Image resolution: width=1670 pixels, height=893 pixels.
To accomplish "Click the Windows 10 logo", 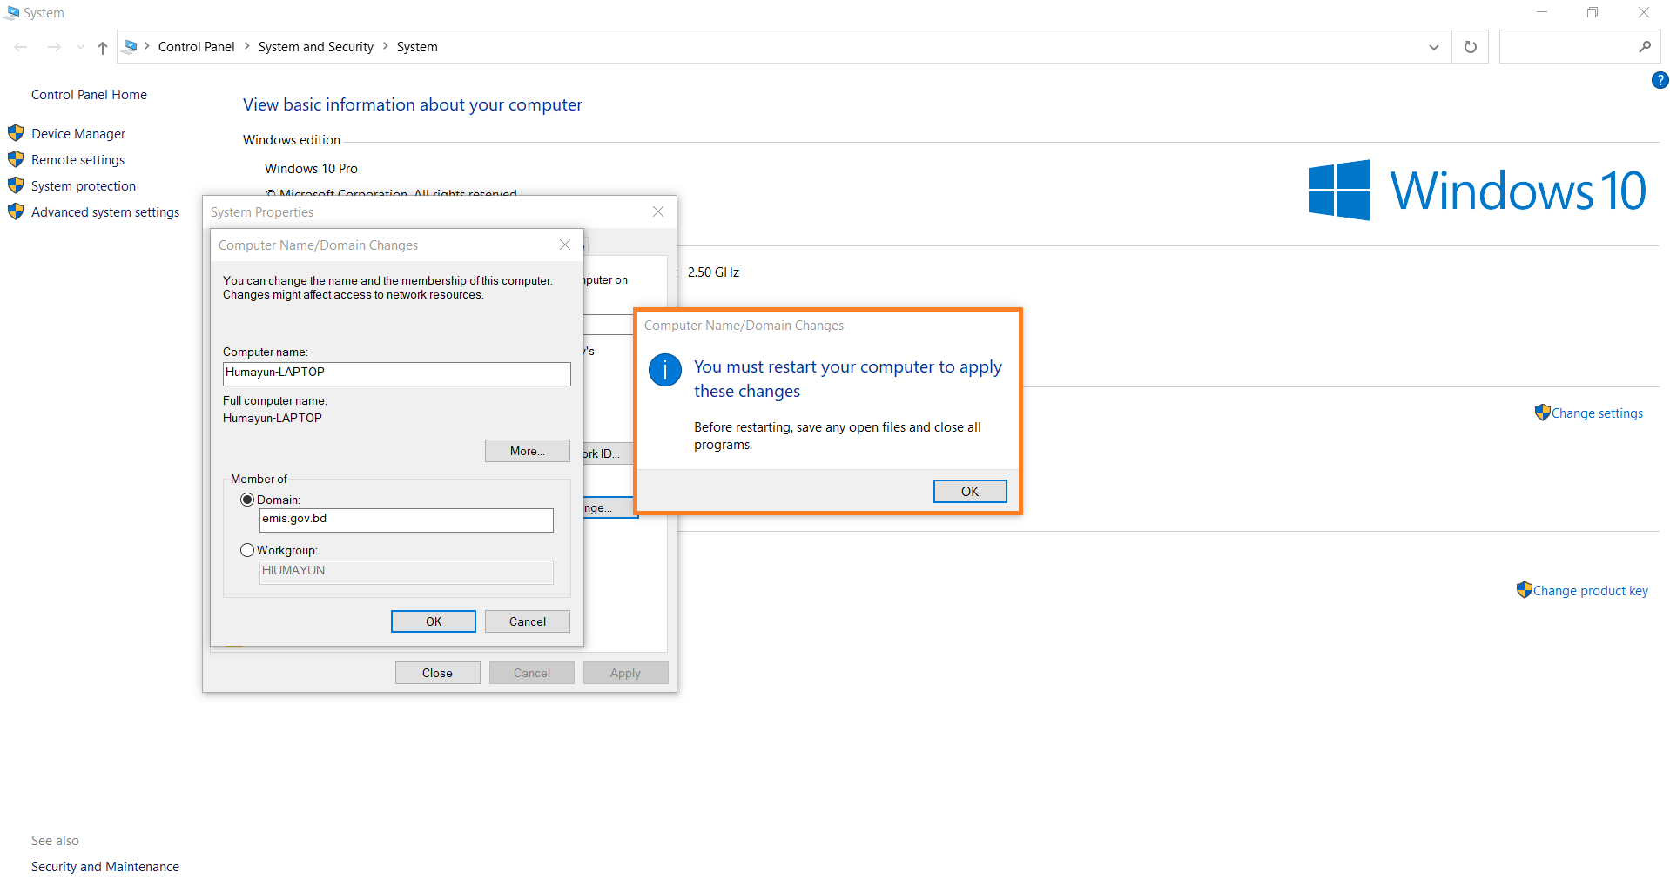I will pyautogui.click(x=1477, y=190).
